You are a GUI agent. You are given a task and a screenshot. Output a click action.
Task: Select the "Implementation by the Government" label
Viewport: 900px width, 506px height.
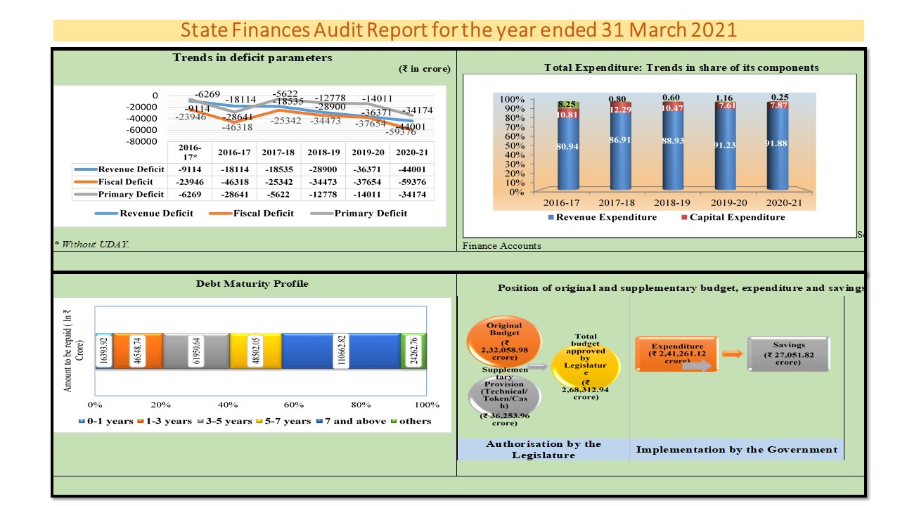pyautogui.click(x=738, y=449)
